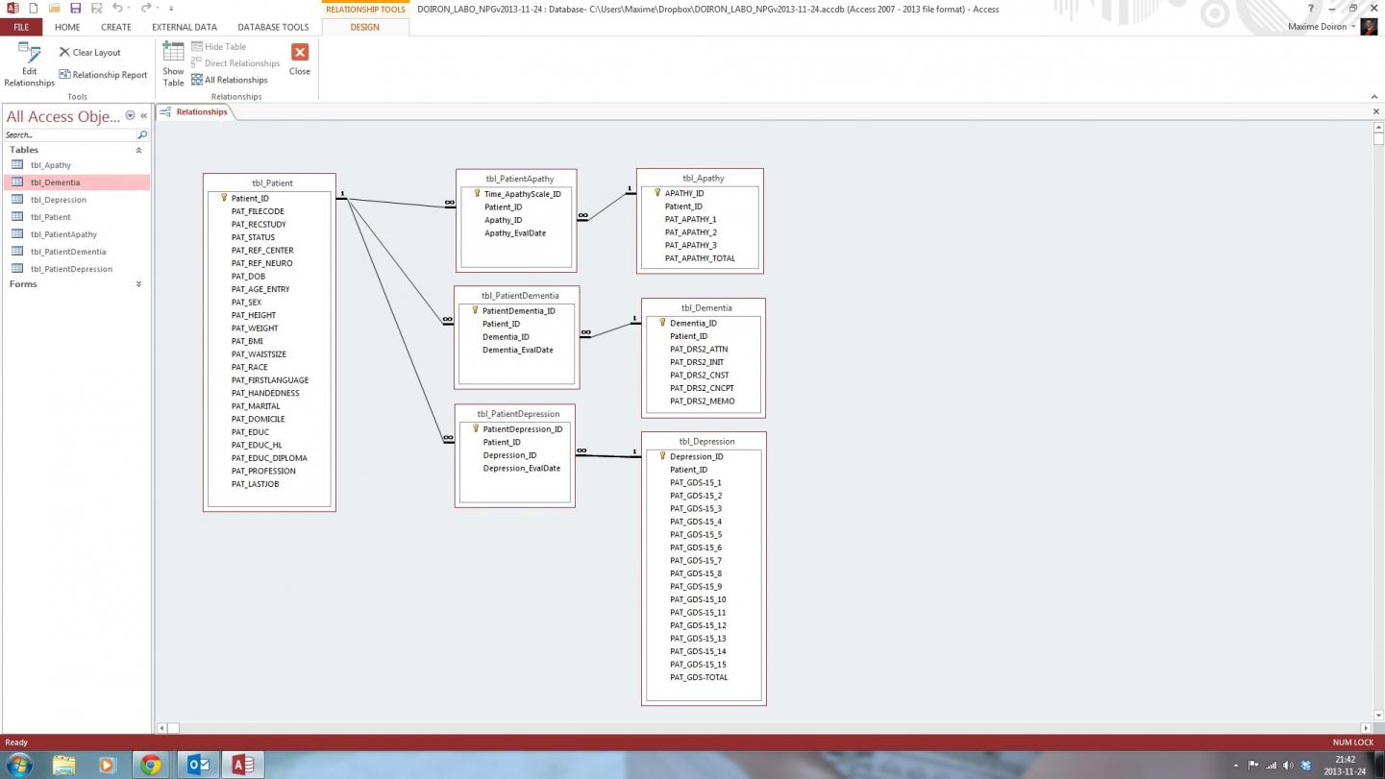
Task: Open Windows Media Player from taskbar
Action: click(x=107, y=765)
